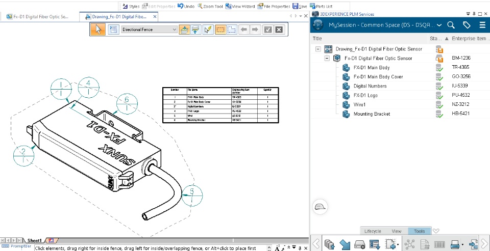
Task: Click the blue diagonal arrow icon
Action: pyautogui.click(x=345, y=244)
